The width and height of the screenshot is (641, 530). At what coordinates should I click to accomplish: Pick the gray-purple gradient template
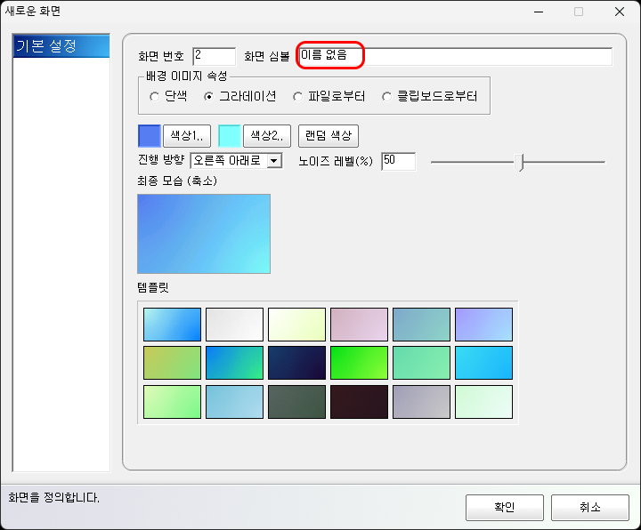421,401
